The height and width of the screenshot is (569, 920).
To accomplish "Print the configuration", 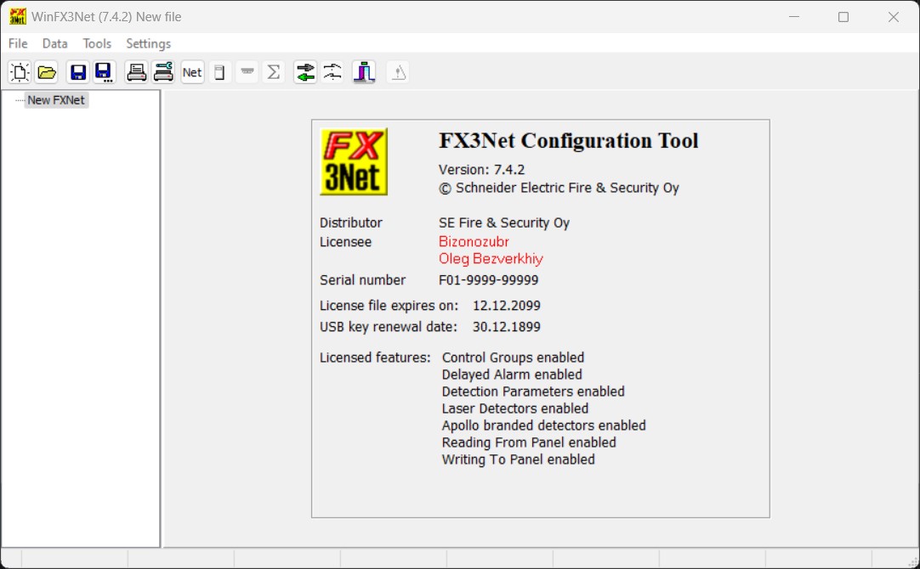I will tap(135, 72).
